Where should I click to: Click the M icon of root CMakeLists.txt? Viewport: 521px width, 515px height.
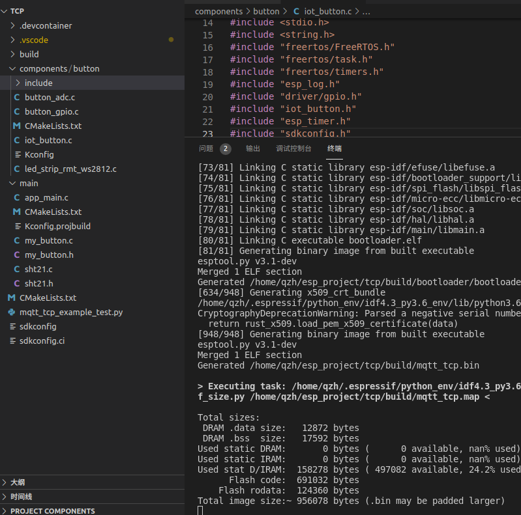coord(12,298)
